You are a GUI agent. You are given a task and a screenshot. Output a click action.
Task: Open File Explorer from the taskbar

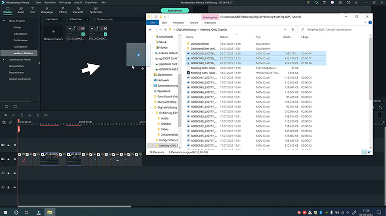point(50,212)
